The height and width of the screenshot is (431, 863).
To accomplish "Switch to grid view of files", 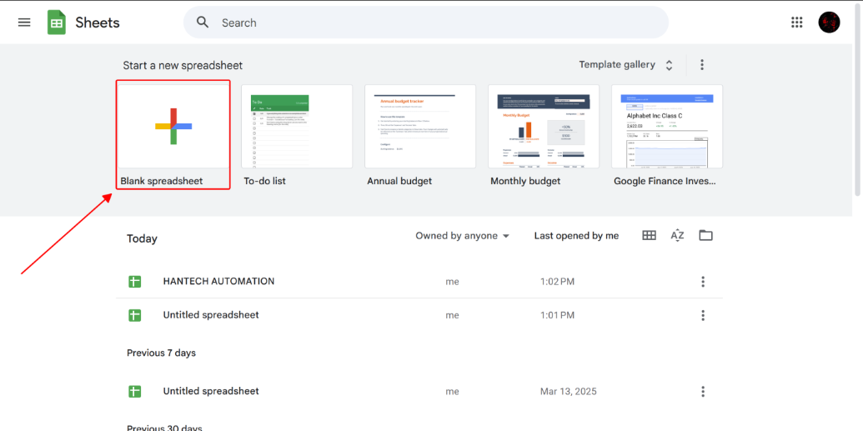I will point(649,236).
